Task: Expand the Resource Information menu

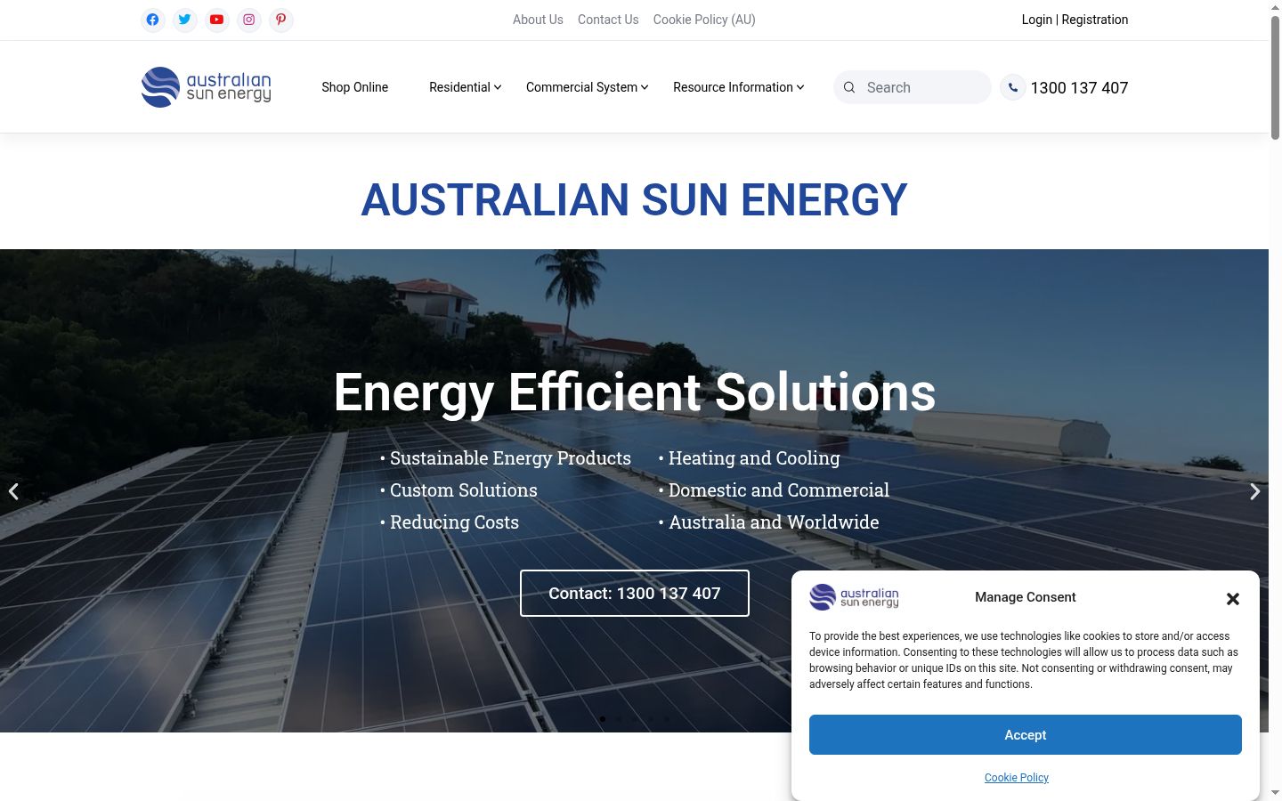Action: coord(739,87)
